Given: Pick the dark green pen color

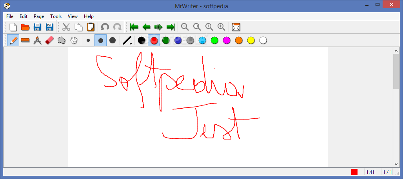Looking at the screenshot, I should click(166, 40).
